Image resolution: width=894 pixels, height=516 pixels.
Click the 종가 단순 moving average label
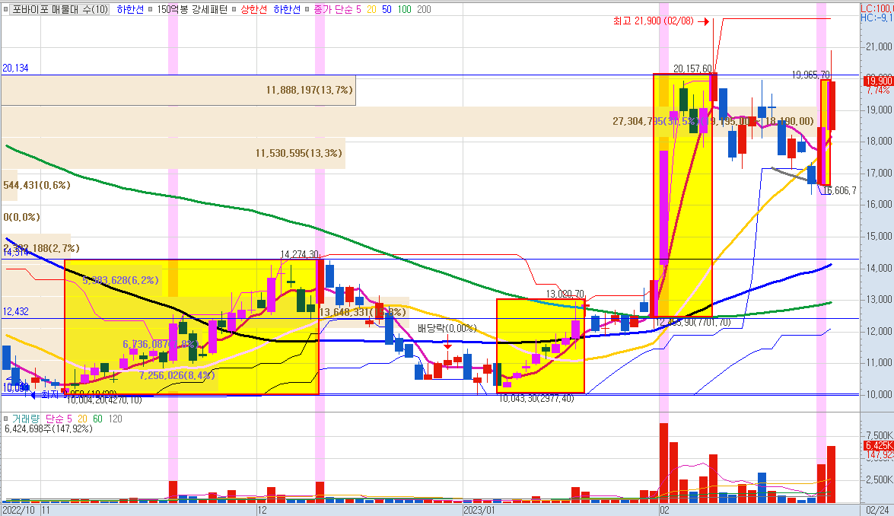pyautogui.click(x=333, y=9)
